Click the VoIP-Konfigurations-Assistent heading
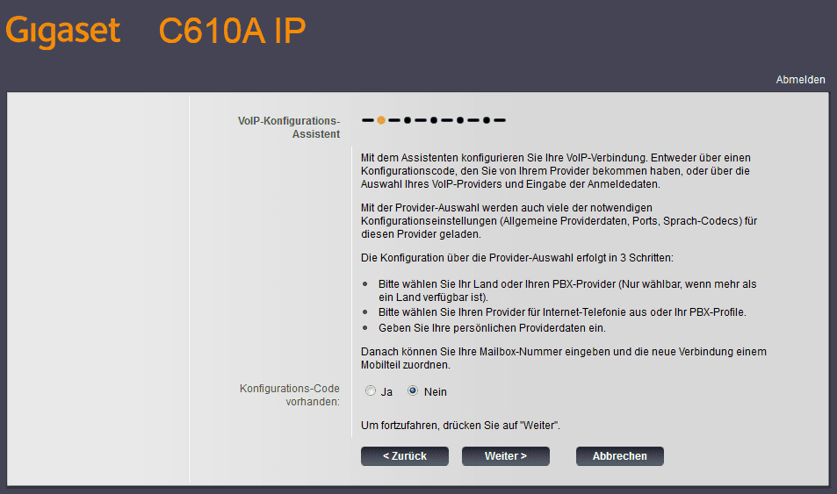The image size is (837, 494). point(289,127)
